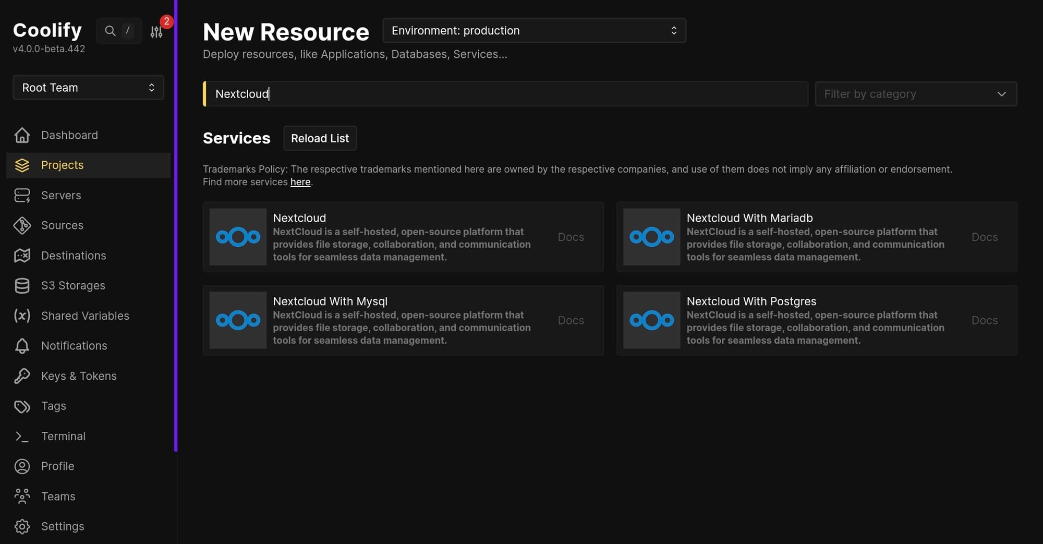
Task: Click the Notifications bell icon
Action: click(x=22, y=346)
